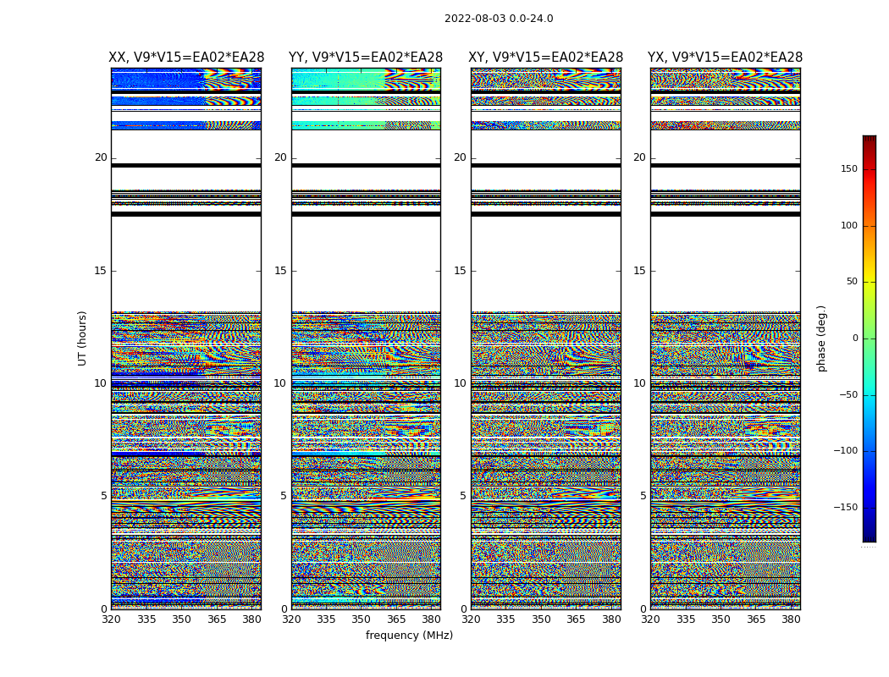Click the XX, V9*V15=EA02*EA28 panel title
The image size is (889, 677).
tap(186, 58)
